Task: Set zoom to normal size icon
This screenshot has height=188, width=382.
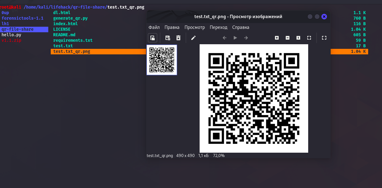Action: coord(298,38)
